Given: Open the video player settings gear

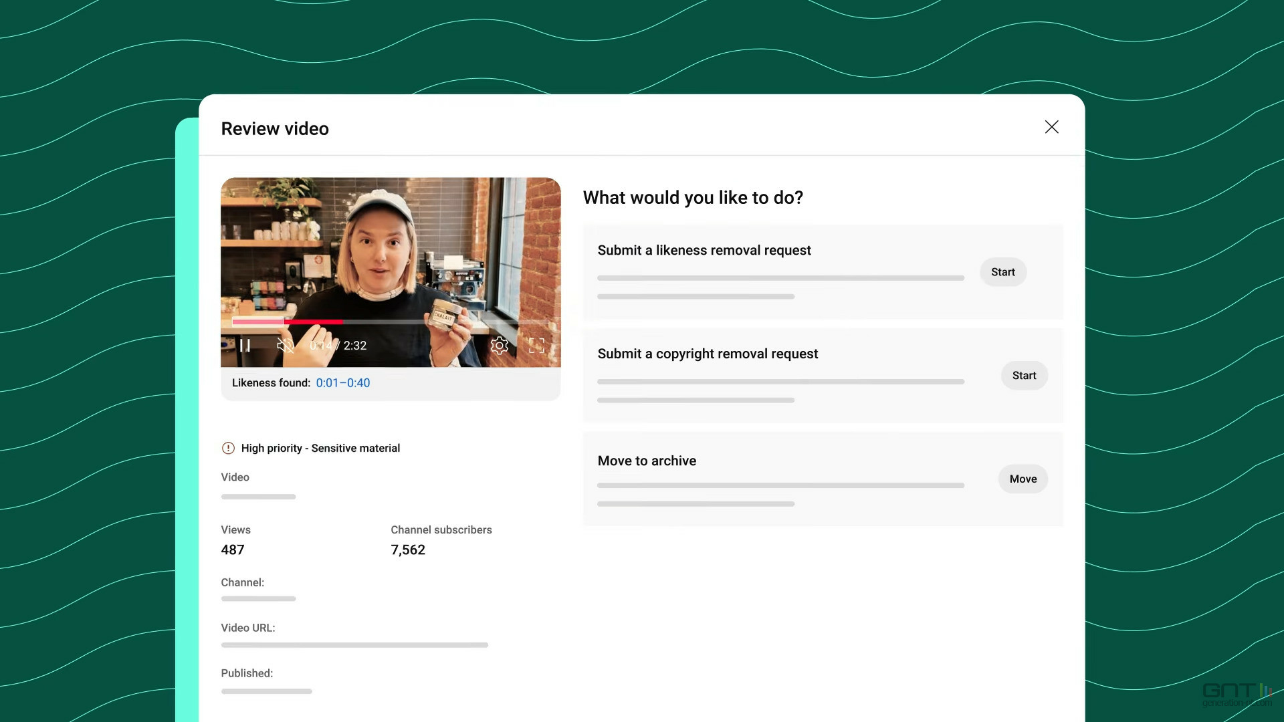Looking at the screenshot, I should pyautogui.click(x=499, y=346).
